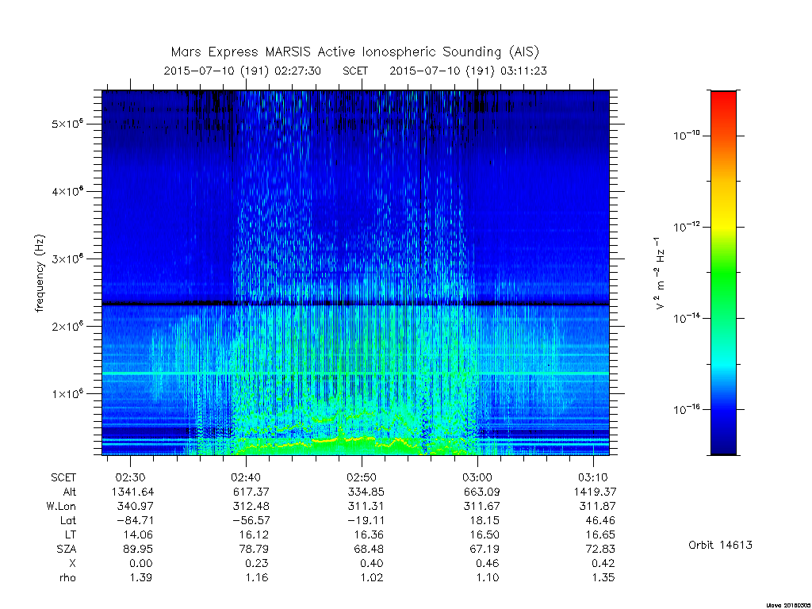Viewport: 812px width, 609px height.
Task: Click the altitude value 334.85
Action: pos(366,492)
